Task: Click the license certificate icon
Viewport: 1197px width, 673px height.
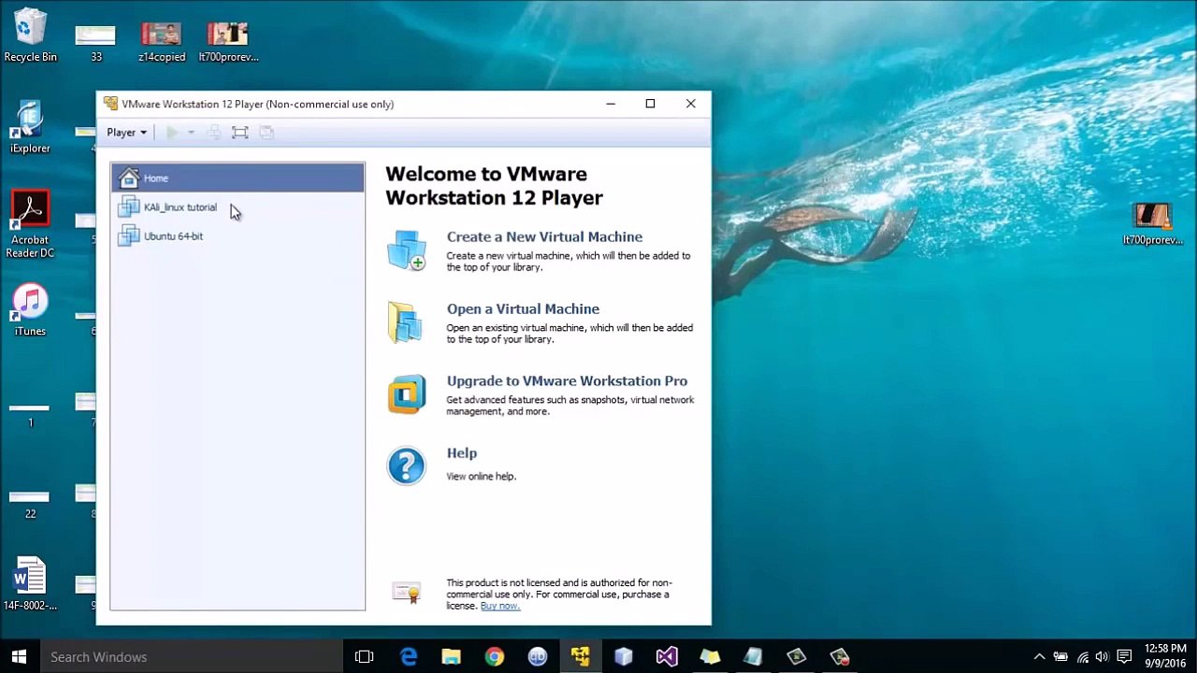Action: click(x=407, y=593)
